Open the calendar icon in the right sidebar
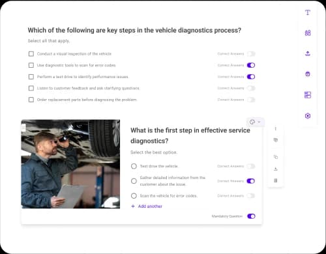326x254 pixels. (x=308, y=74)
